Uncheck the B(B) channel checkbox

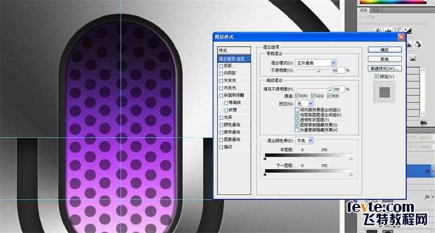tap(330, 96)
